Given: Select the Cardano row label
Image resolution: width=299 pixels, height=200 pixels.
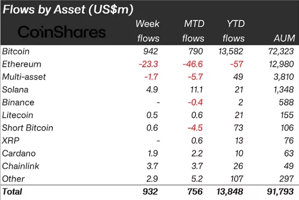Looking at the screenshot, I should [18, 153].
